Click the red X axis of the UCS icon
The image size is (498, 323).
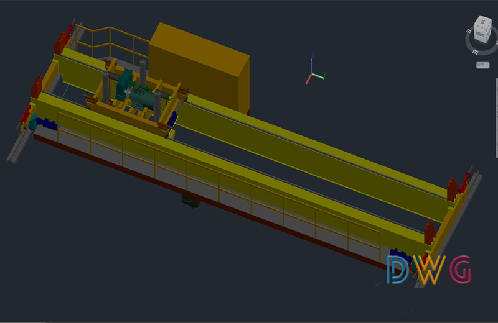308,80
